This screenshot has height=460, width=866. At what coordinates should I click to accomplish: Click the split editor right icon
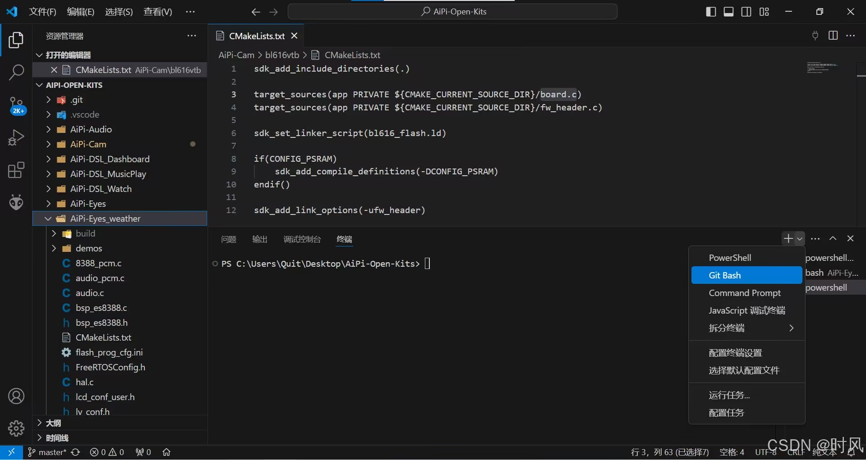[x=833, y=36]
